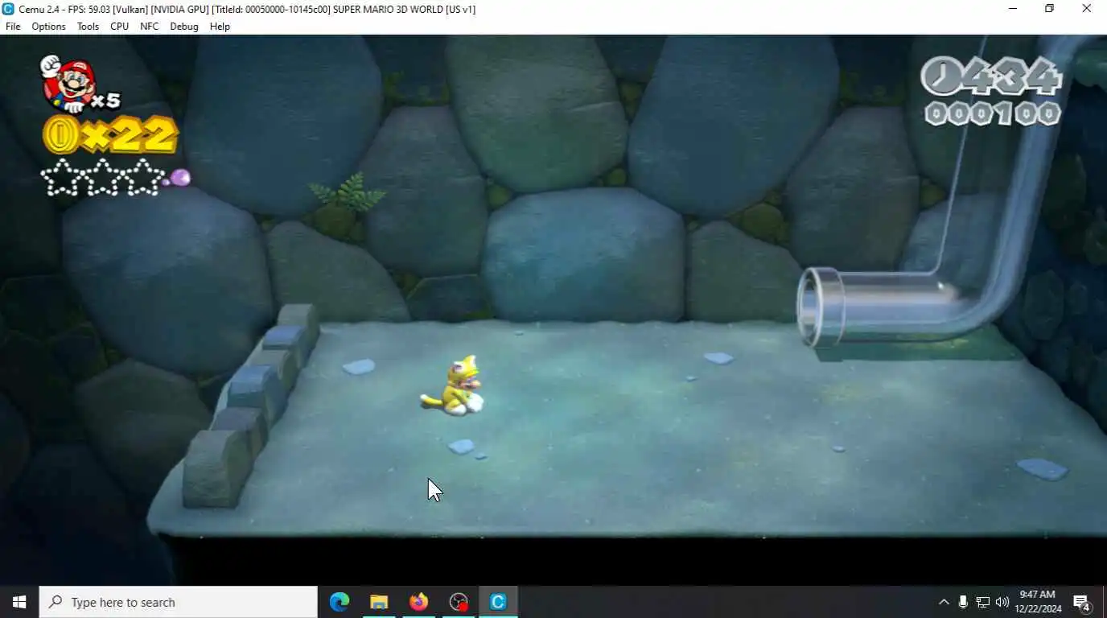Image resolution: width=1107 pixels, height=618 pixels.
Task: Click the 000100 score display
Action: click(x=993, y=113)
